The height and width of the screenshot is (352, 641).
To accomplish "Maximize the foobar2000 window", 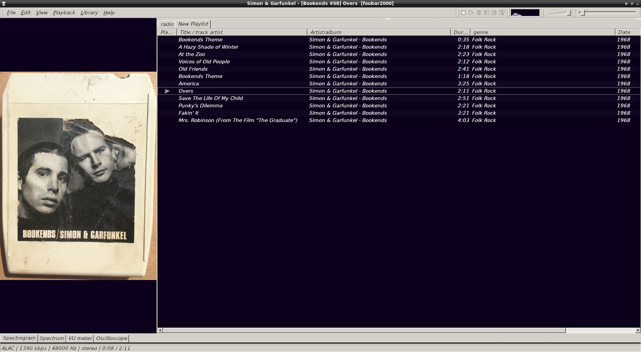I will click(x=632, y=3).
